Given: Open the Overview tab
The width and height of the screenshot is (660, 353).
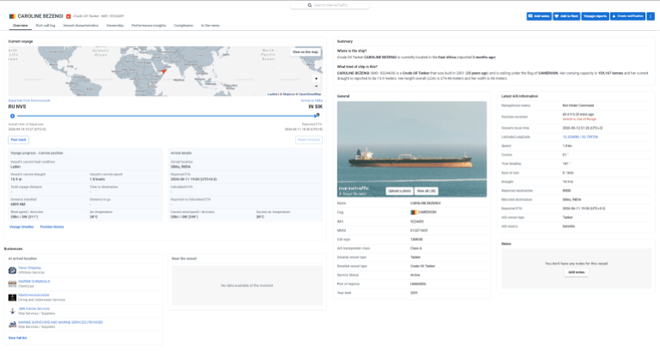Looking at the screenshot, I should pos(21,26).
